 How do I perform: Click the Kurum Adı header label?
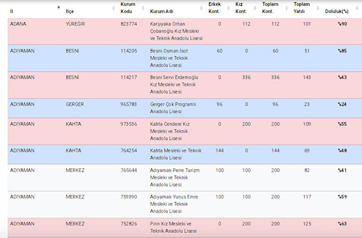coord(161,12)
